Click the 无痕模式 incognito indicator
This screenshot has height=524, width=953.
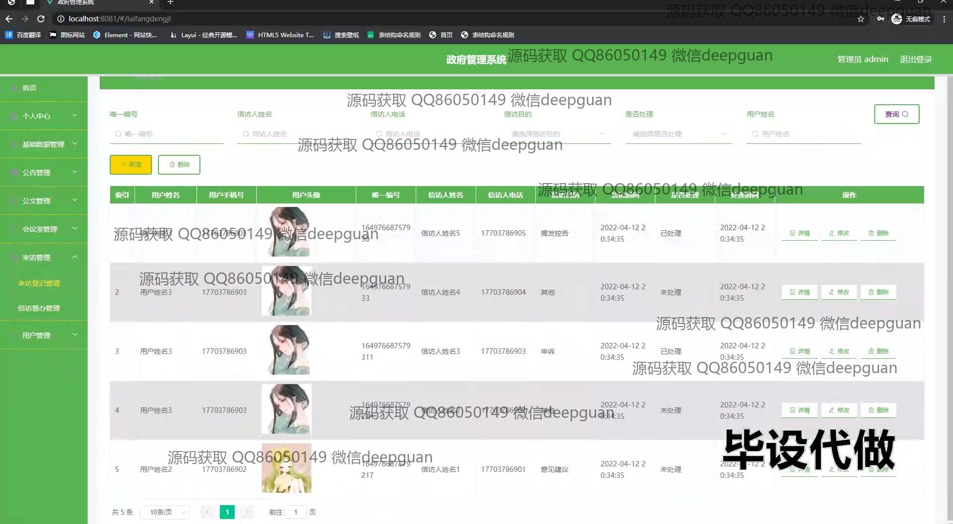point(911,19)
